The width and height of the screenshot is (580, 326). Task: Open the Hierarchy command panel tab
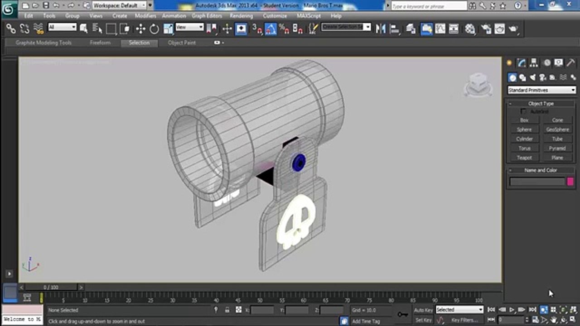click(x=534, y=63)
